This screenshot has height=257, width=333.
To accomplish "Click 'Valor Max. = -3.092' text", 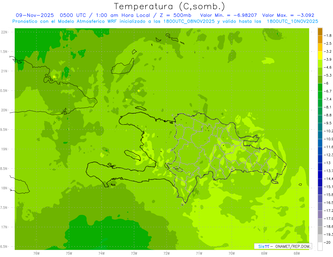I will click(x=288, y=15).
